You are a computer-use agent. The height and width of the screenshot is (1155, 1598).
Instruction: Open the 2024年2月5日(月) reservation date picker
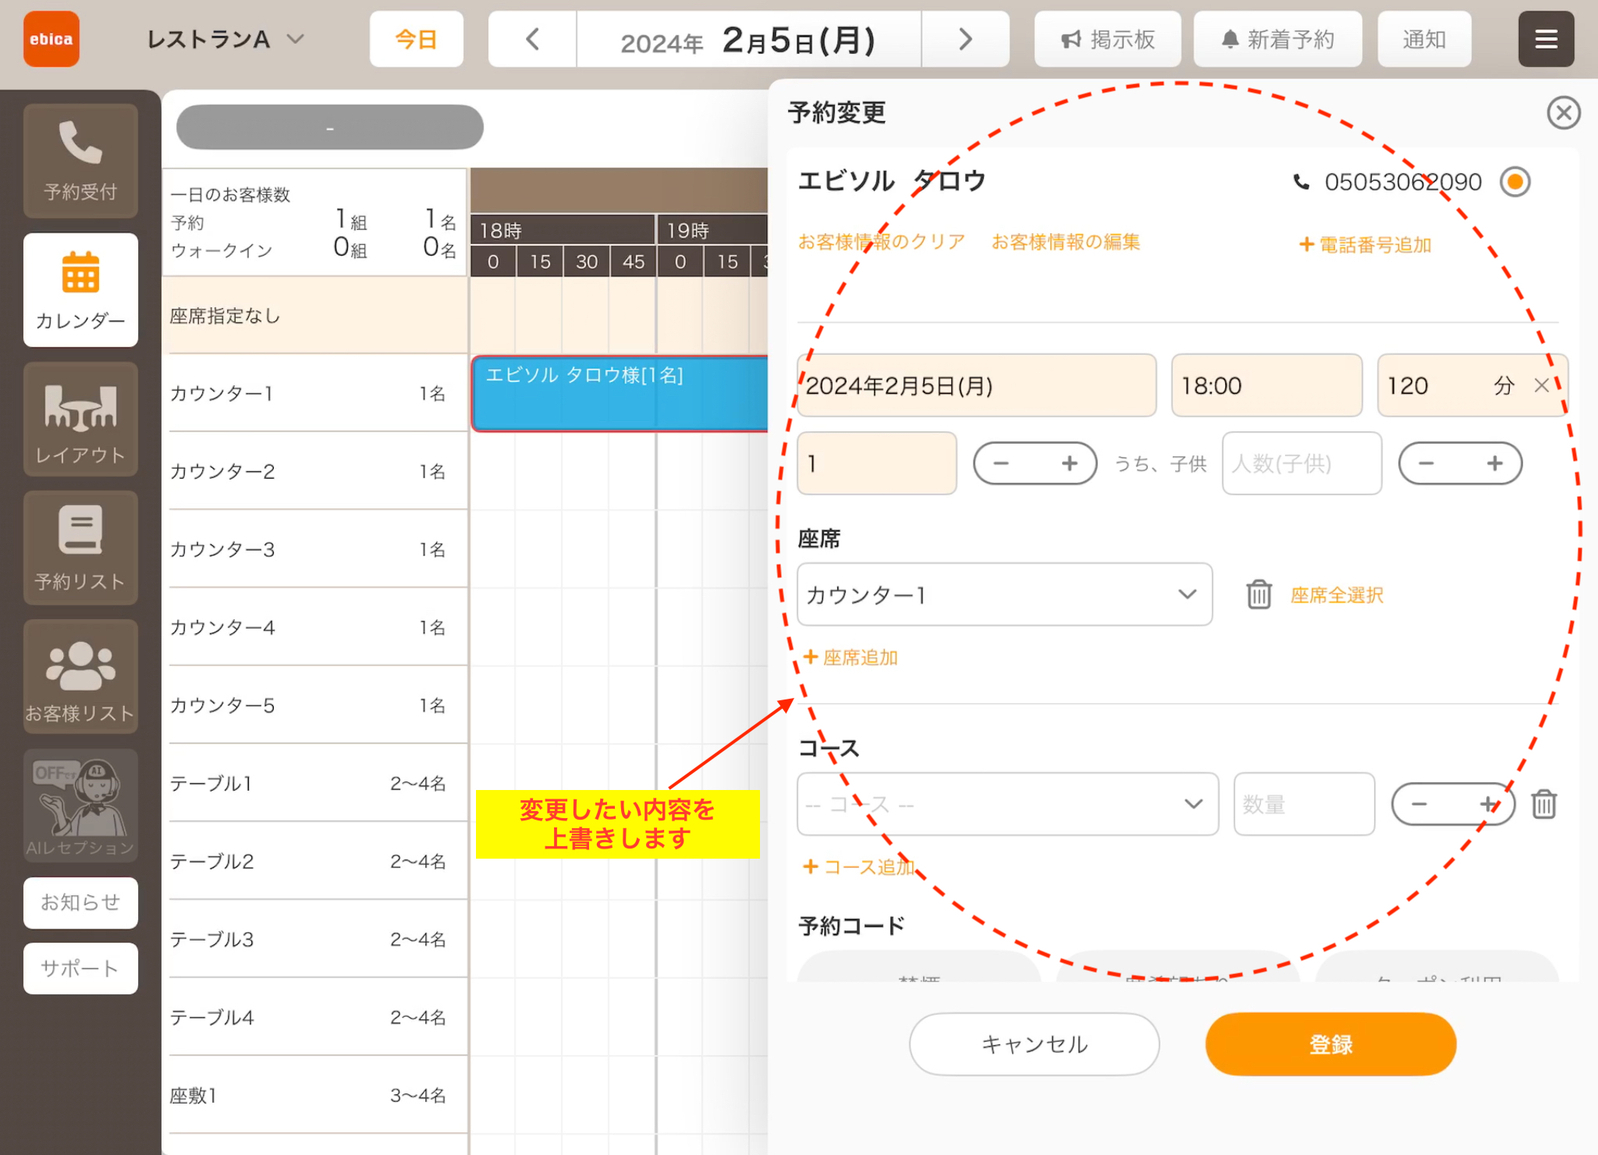tap(976, 385)
